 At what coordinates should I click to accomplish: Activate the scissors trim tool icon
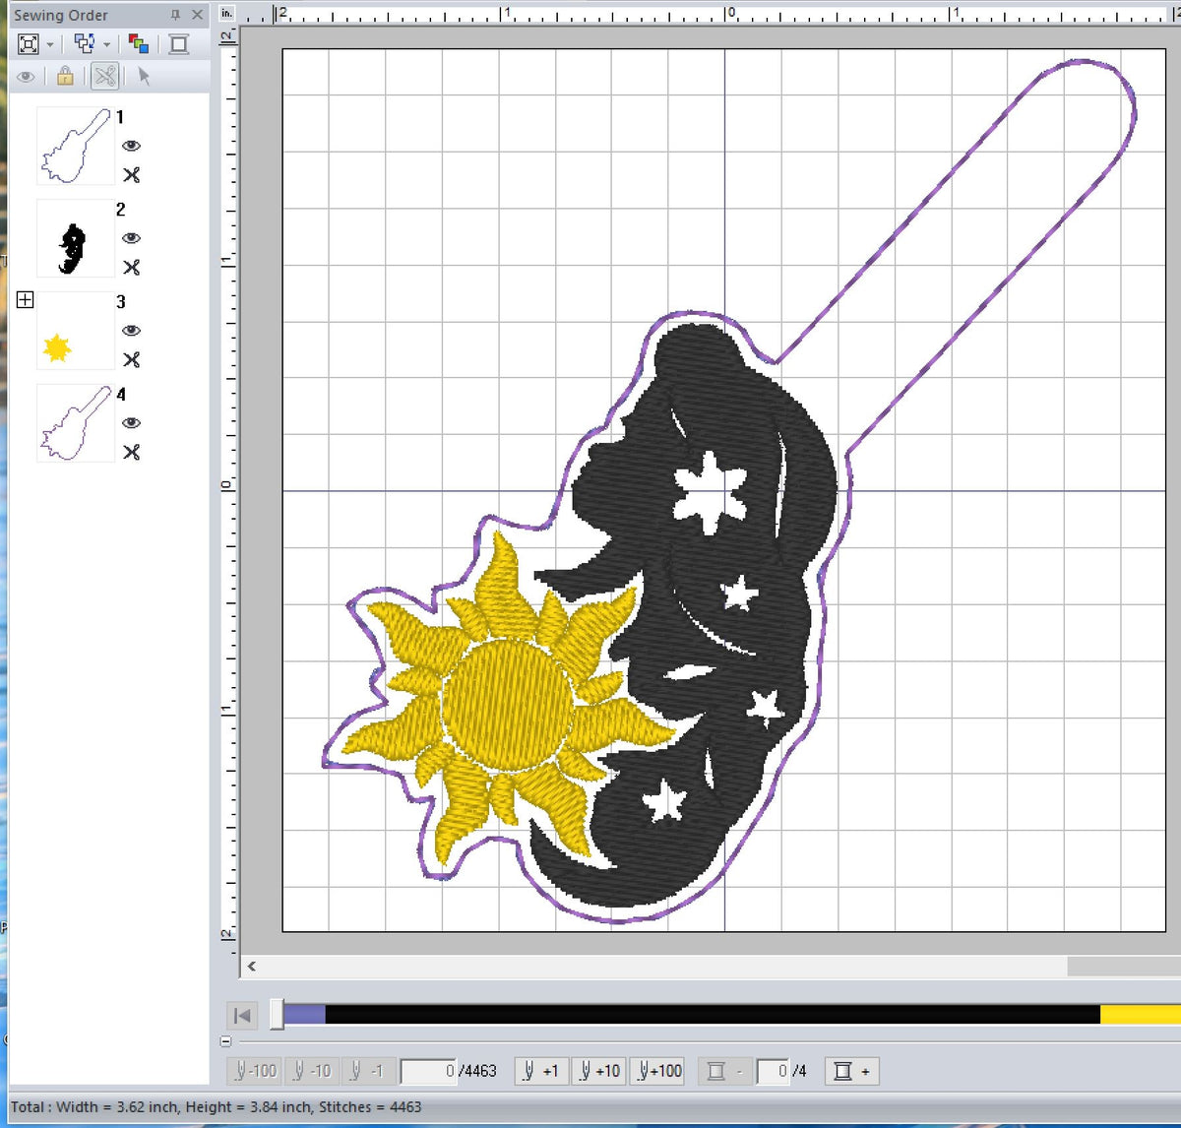[x=104, y=77]
